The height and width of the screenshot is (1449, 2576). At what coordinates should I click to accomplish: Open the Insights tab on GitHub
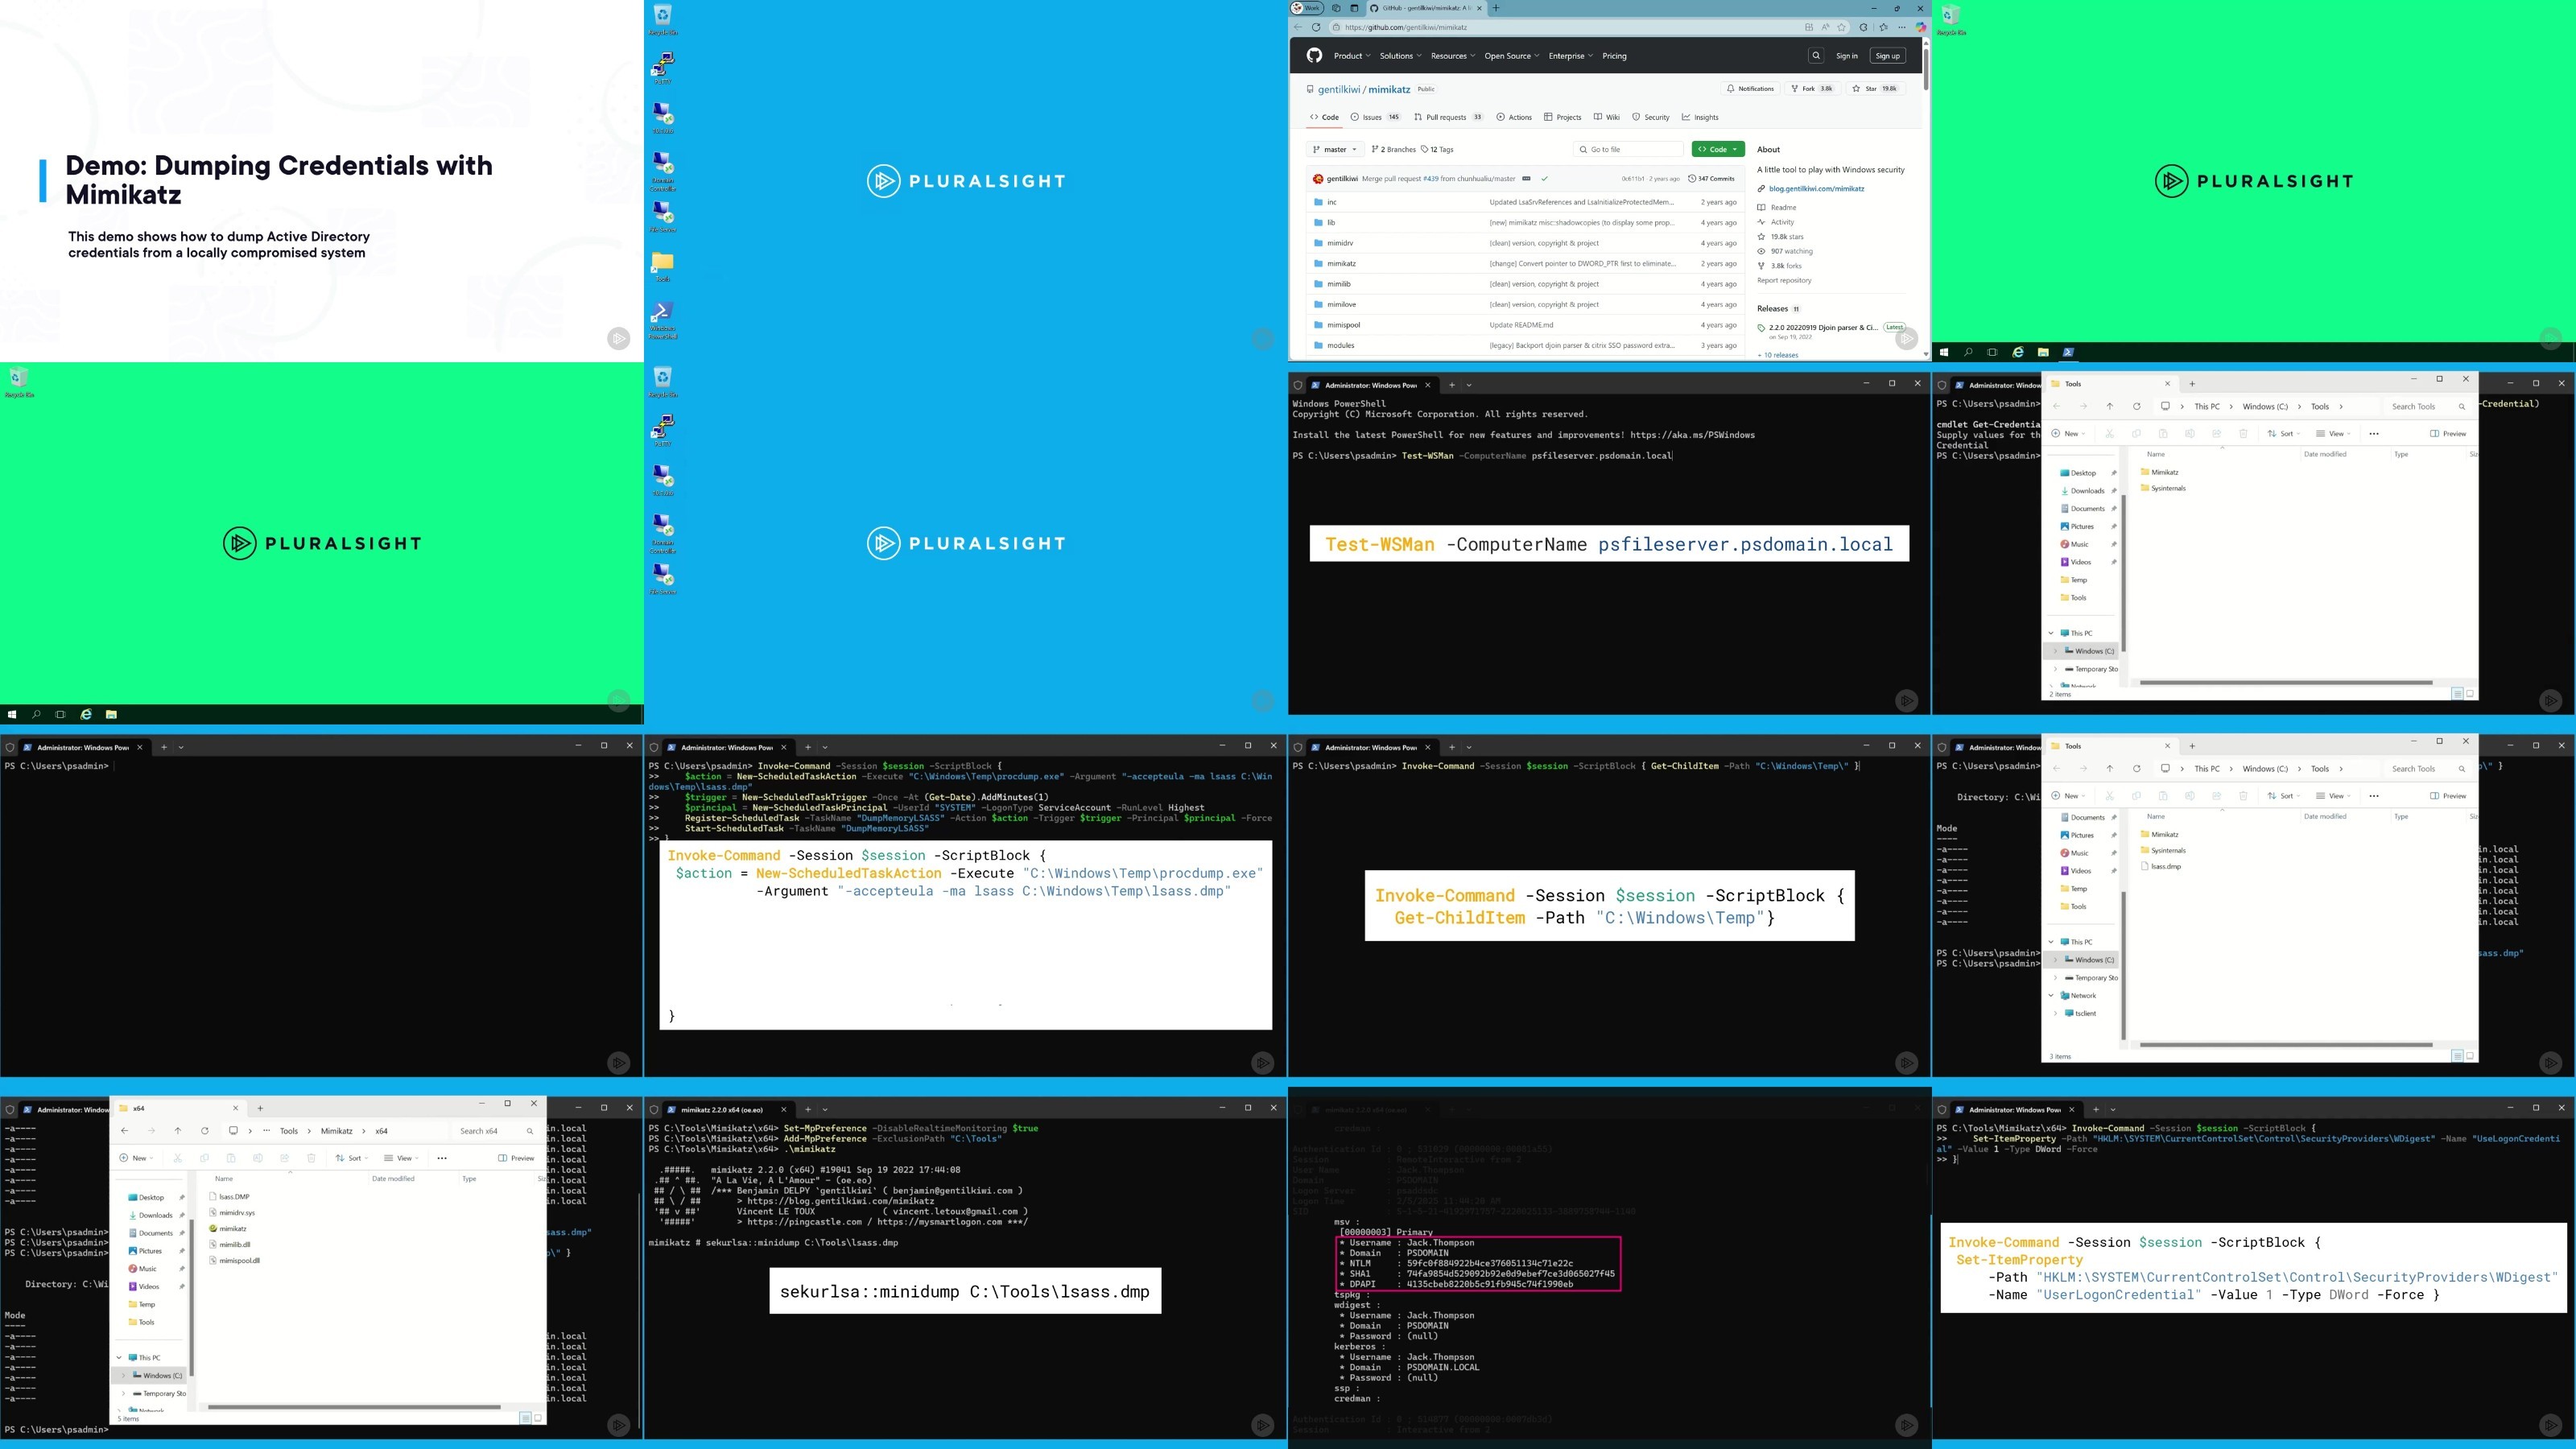point(1700,117)
